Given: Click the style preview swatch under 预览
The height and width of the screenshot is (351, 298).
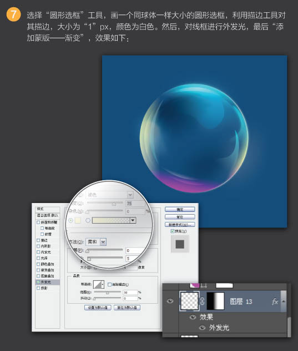Looking at the screenshot, I should 180,244.
